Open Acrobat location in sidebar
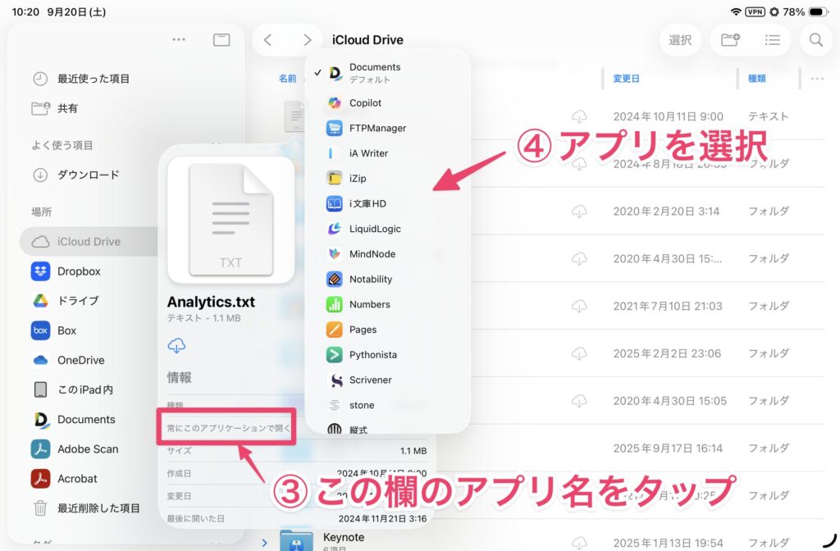The width and height of the screenshot is (840, 551). [64, 478]
